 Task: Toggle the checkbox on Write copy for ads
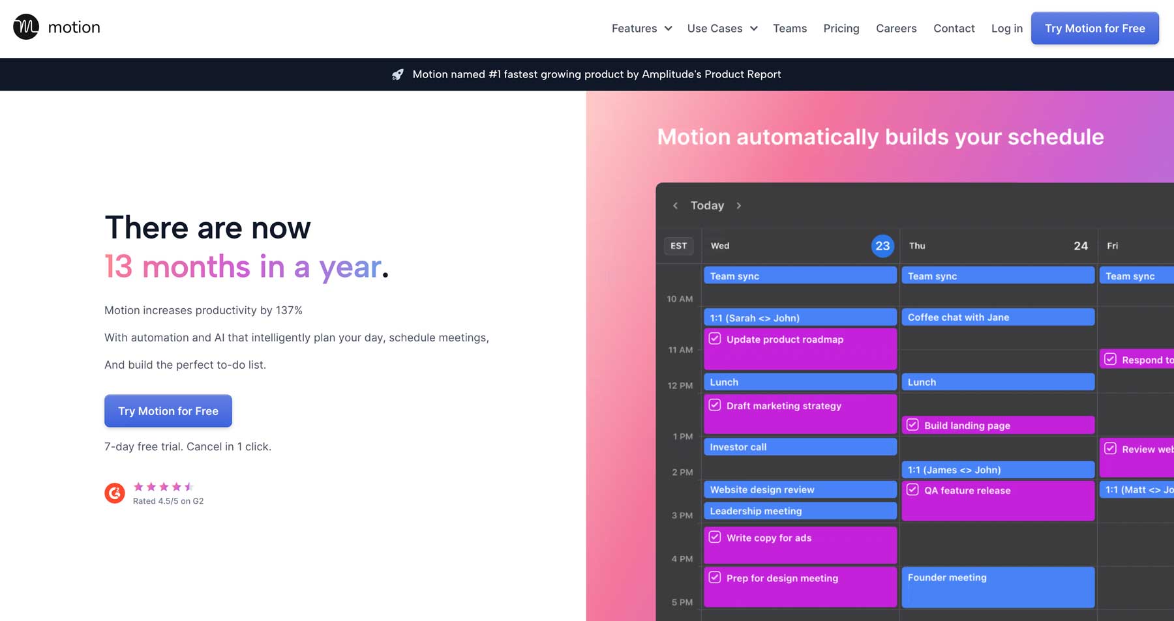click(x=715, y=537)
